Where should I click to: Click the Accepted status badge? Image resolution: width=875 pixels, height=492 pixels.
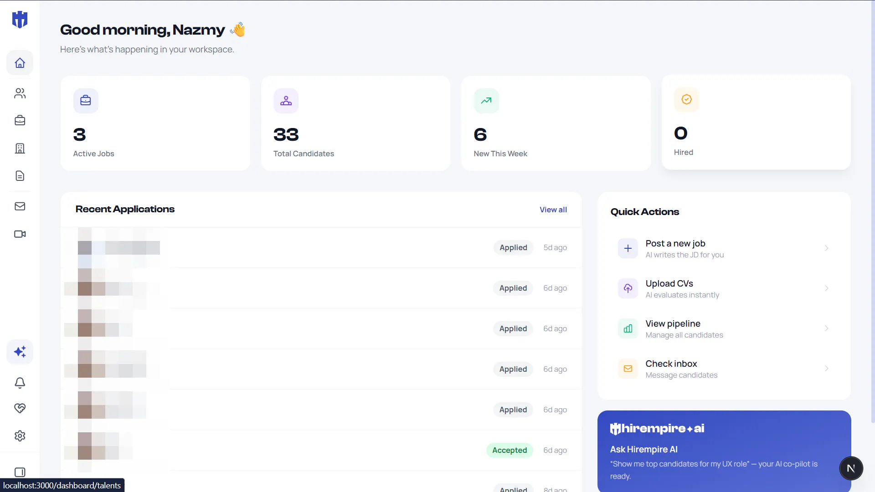510,450
